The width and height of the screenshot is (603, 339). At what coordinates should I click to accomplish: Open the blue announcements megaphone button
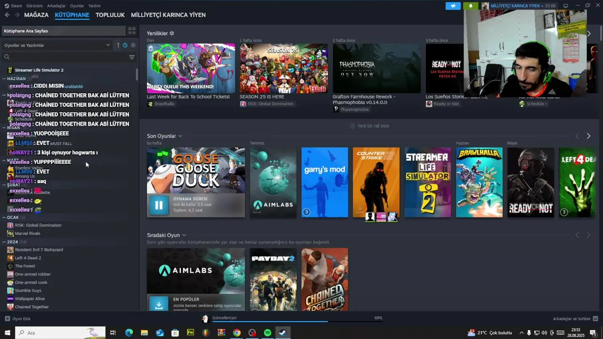(x=453, y=6)
